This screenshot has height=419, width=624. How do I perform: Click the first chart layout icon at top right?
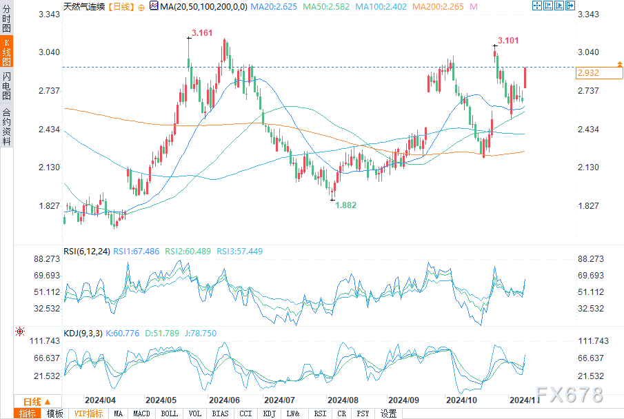click(538, 6)
